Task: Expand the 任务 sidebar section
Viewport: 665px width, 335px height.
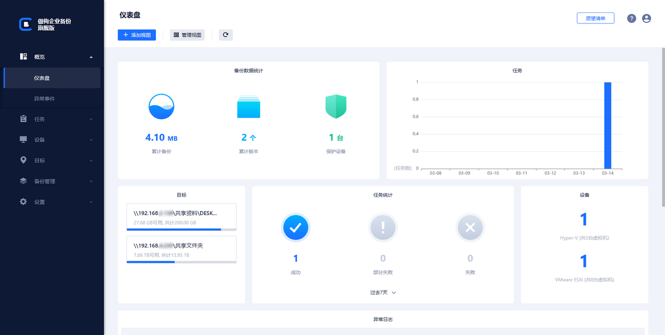Action: pyautogui.click(x=91, y=119)
